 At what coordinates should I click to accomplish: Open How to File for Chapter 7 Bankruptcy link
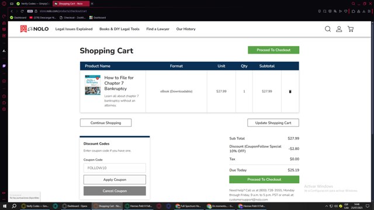click(x=119, y=83)
